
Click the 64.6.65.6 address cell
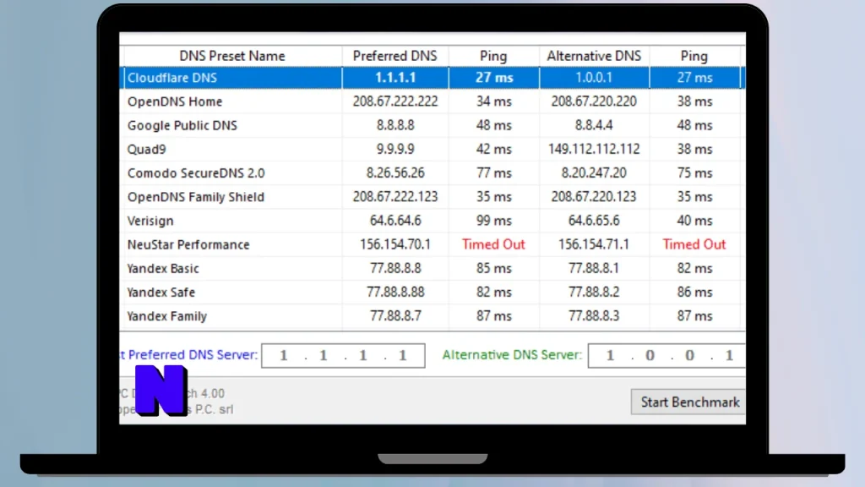pos(594,221)
